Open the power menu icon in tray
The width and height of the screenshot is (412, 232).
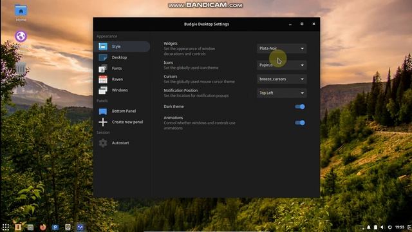[x=389, y=227]
